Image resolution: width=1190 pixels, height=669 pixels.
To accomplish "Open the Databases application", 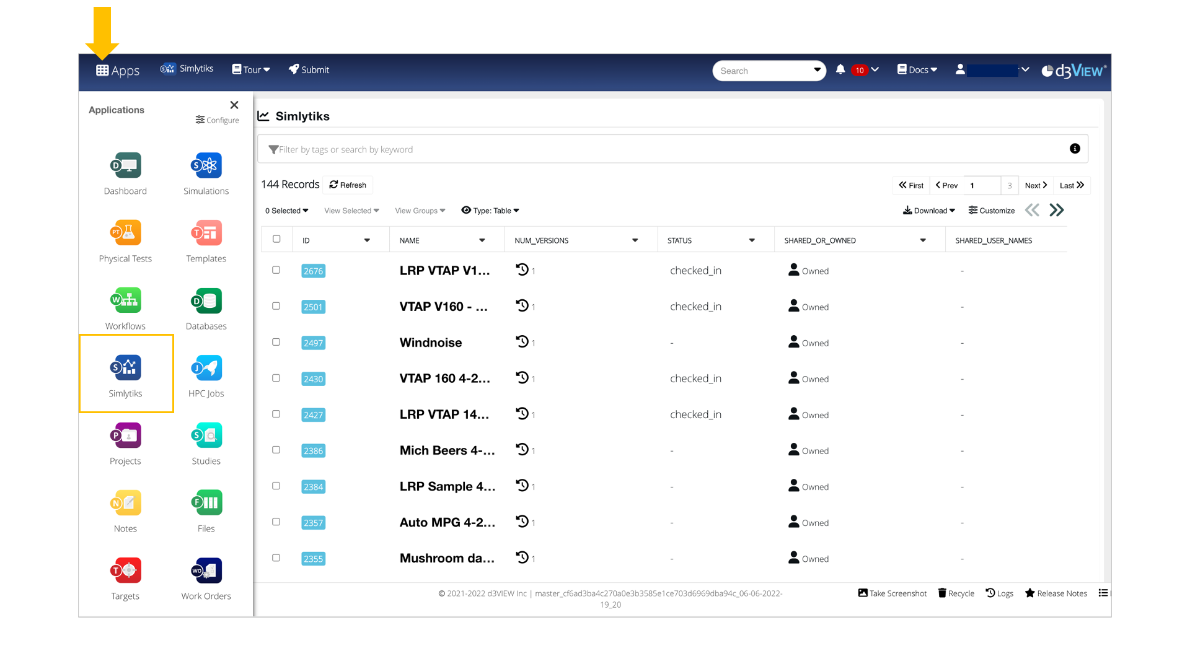I will click(206, 308).
